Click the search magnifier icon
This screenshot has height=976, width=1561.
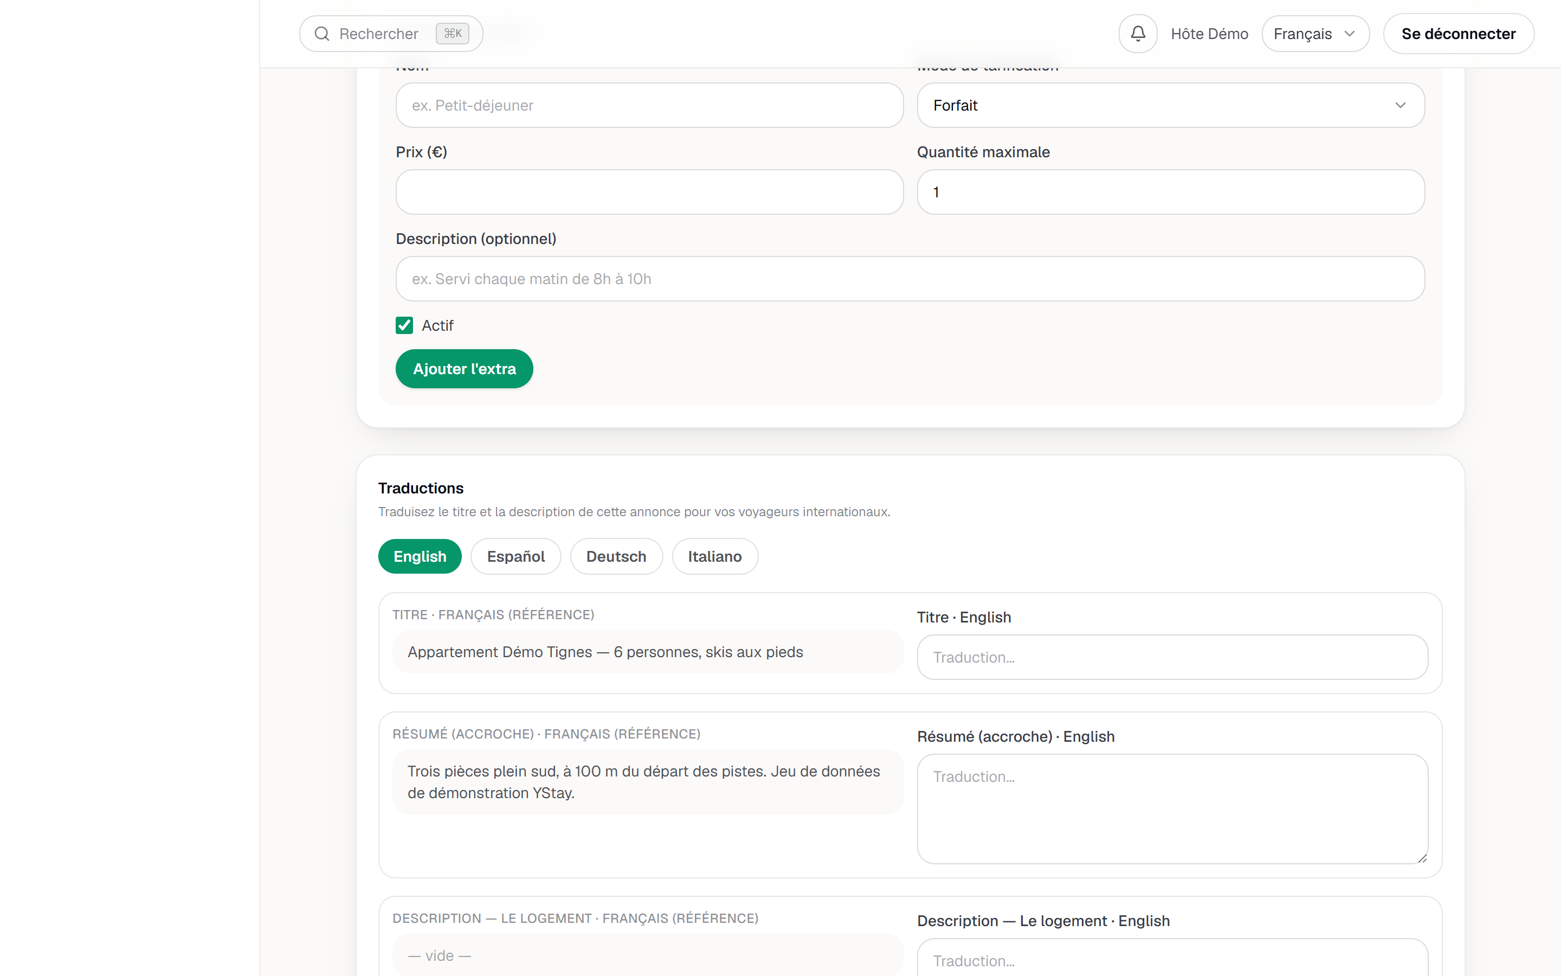[322, 34]
